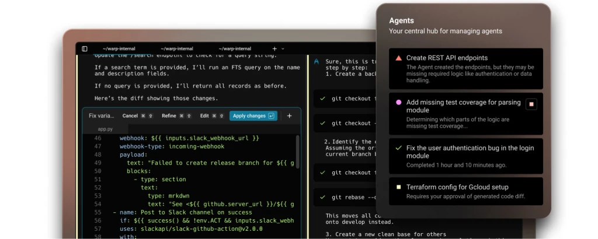Click line 51 '- type: section'

160,180
